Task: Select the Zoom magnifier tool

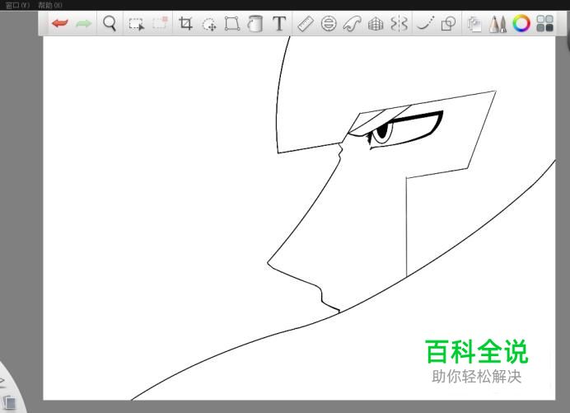Action: [110, 23]
